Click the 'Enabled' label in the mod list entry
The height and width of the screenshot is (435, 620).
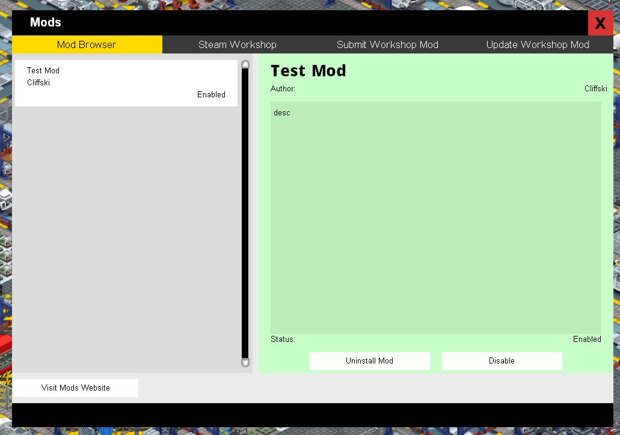tap(211, 95)
